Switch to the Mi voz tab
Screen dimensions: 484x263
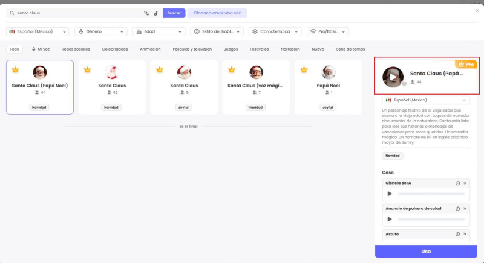click(x=41, y=49)
